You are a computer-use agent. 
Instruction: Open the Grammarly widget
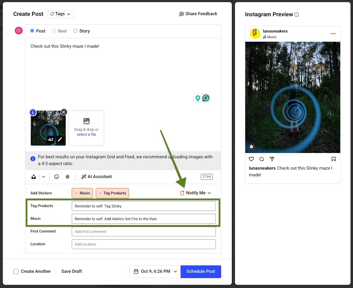(x=206, y=98)
